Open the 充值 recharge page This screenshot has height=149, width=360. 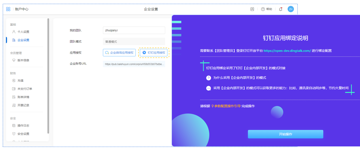point(20,81)
